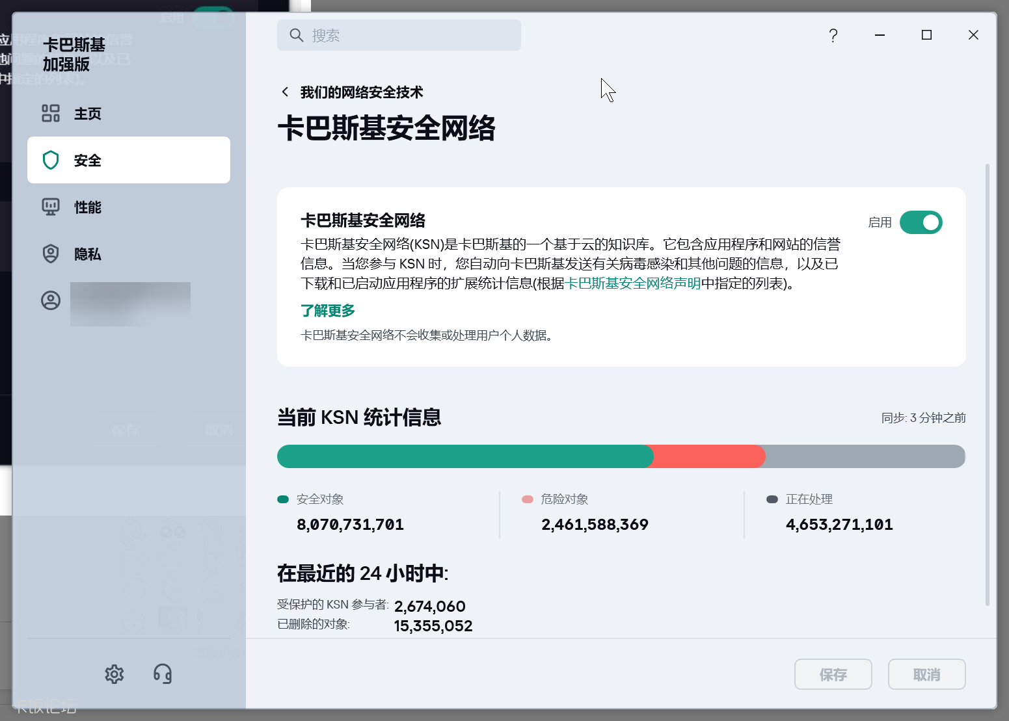1009x721 pixels.
Task: Open the 隐私 section
Action: 88,254
